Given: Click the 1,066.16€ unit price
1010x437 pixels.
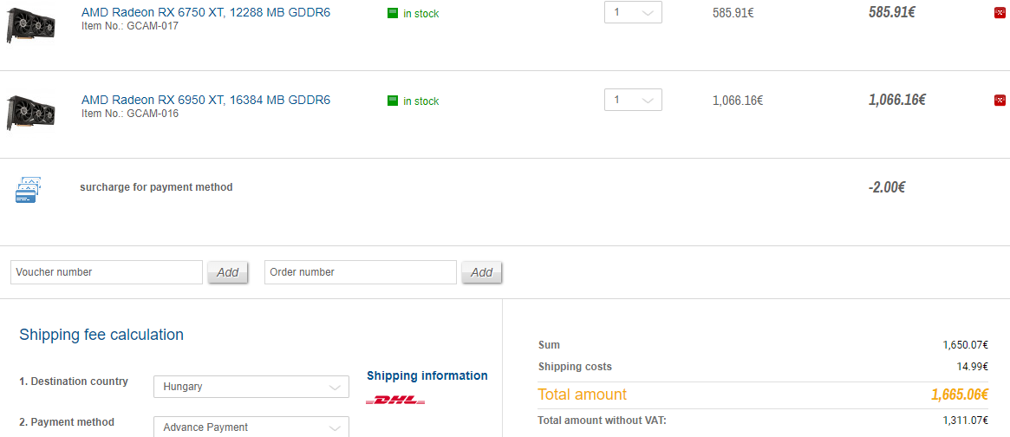Looking at the screenshot, I should [738, 100].
